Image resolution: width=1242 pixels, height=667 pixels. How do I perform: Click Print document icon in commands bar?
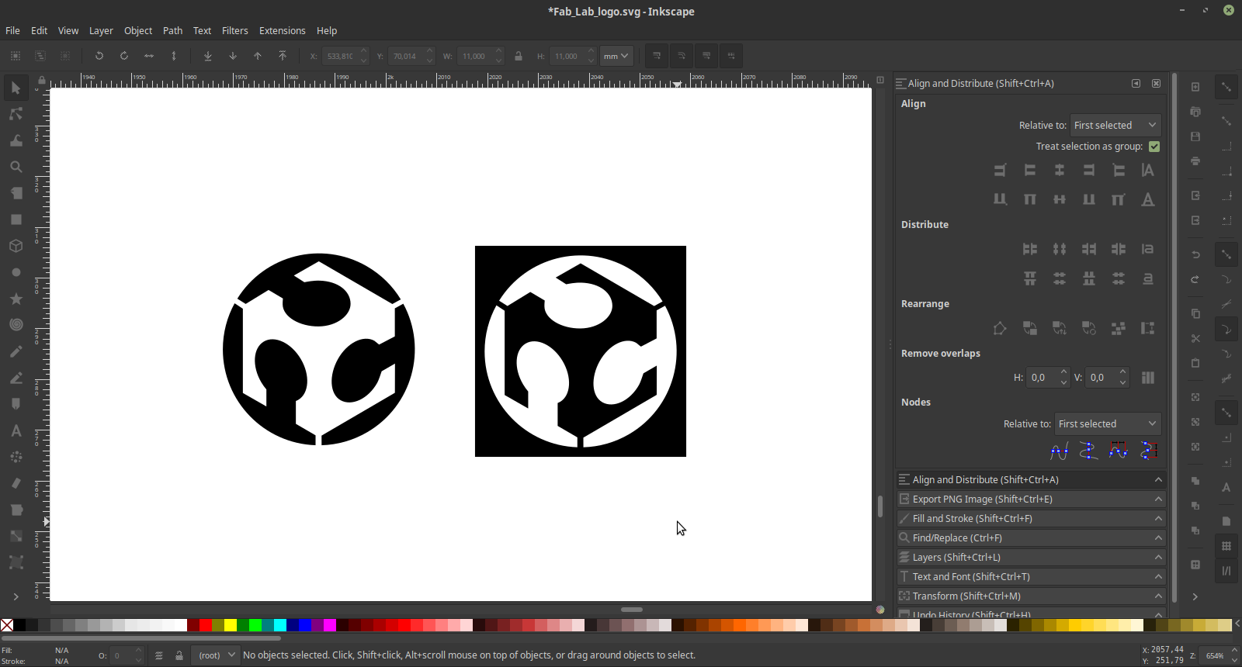pyautogui.click(x=1195, y=161)
